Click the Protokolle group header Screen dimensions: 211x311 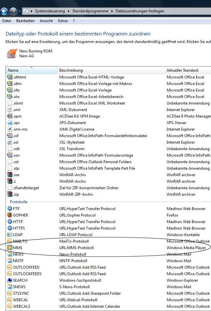pyautogui.click(x=19, y=202)
